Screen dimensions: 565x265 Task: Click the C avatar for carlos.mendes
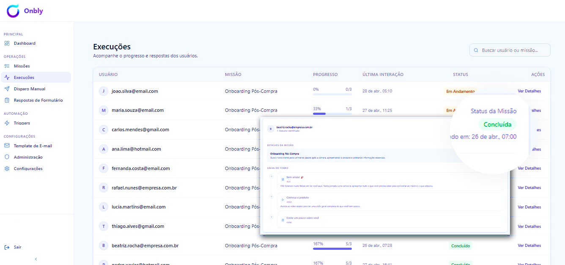[x=104, y=130]
